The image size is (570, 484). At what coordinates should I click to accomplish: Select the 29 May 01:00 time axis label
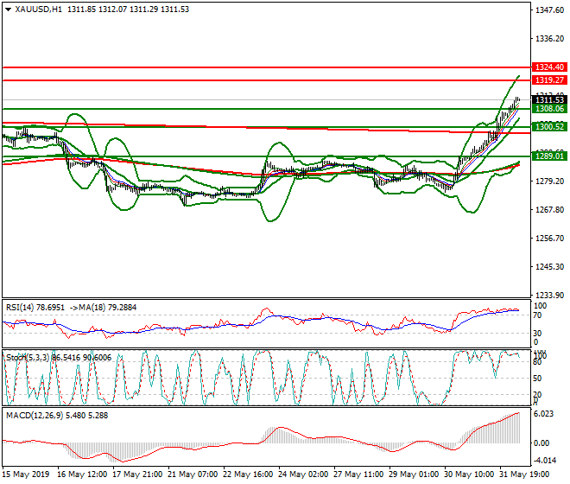point(414,474)
